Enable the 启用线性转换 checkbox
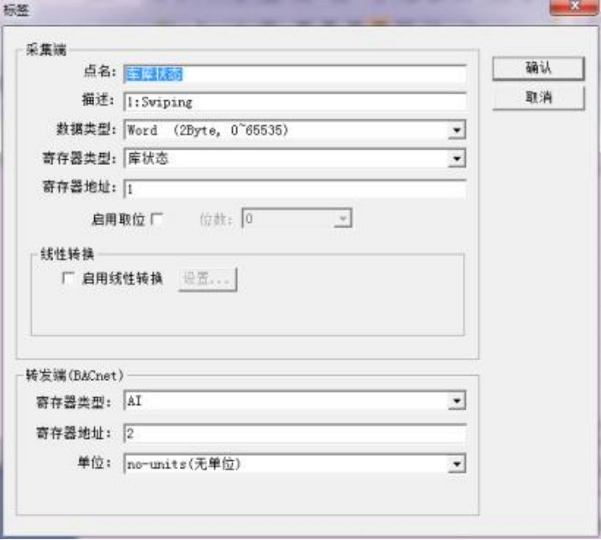This screenshot has width=601, height=540. (x=68, y=278)
